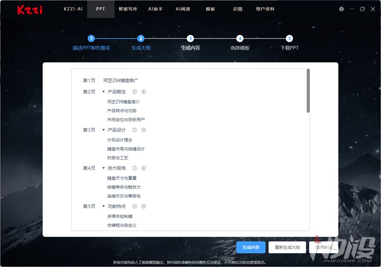Image resolution: width=381 pixels, height=267 pixels.
Task: Restore down the Kzzi window
Action: pyautogui.click(x=362, y=9)
